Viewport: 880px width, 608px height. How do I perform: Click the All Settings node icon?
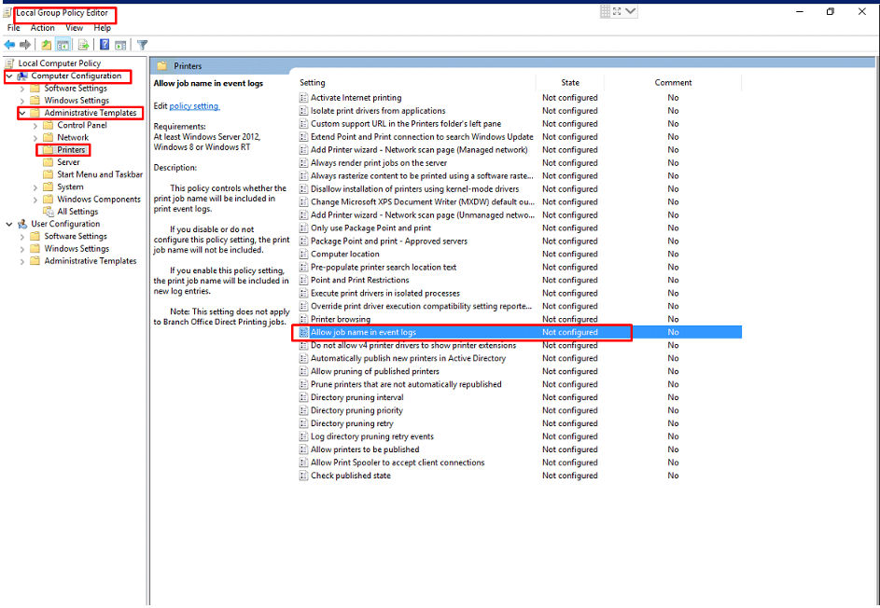[x=49, y=212]
